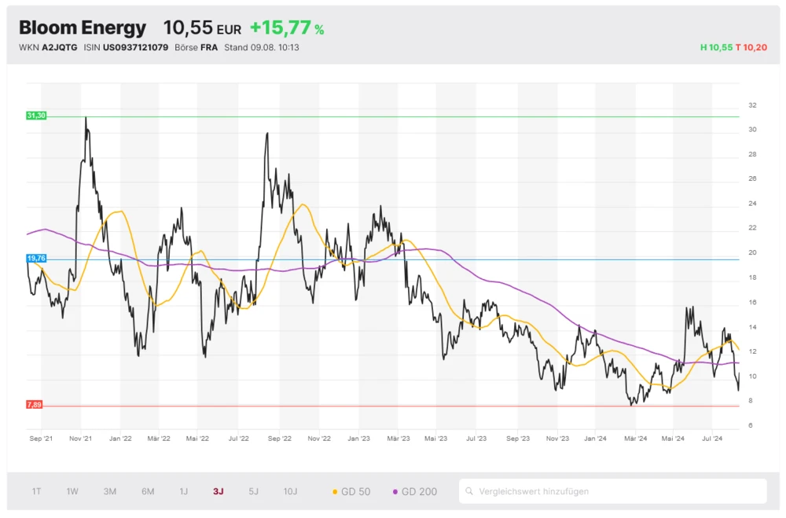Viewport: 786px width, 518px height.
Task: Click the Jul '22 axis label
Action: pos(239,439)
